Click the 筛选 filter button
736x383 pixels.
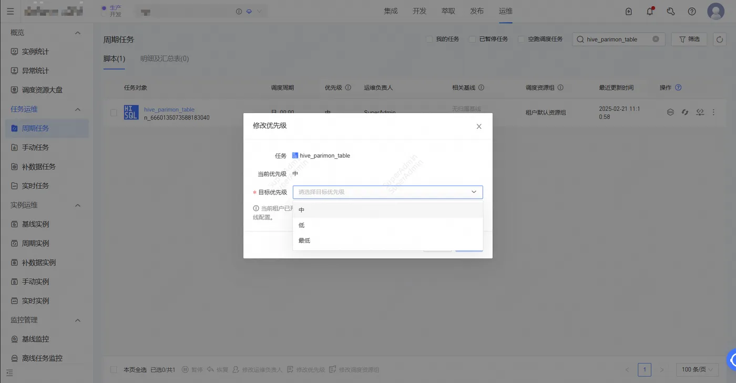689,39
